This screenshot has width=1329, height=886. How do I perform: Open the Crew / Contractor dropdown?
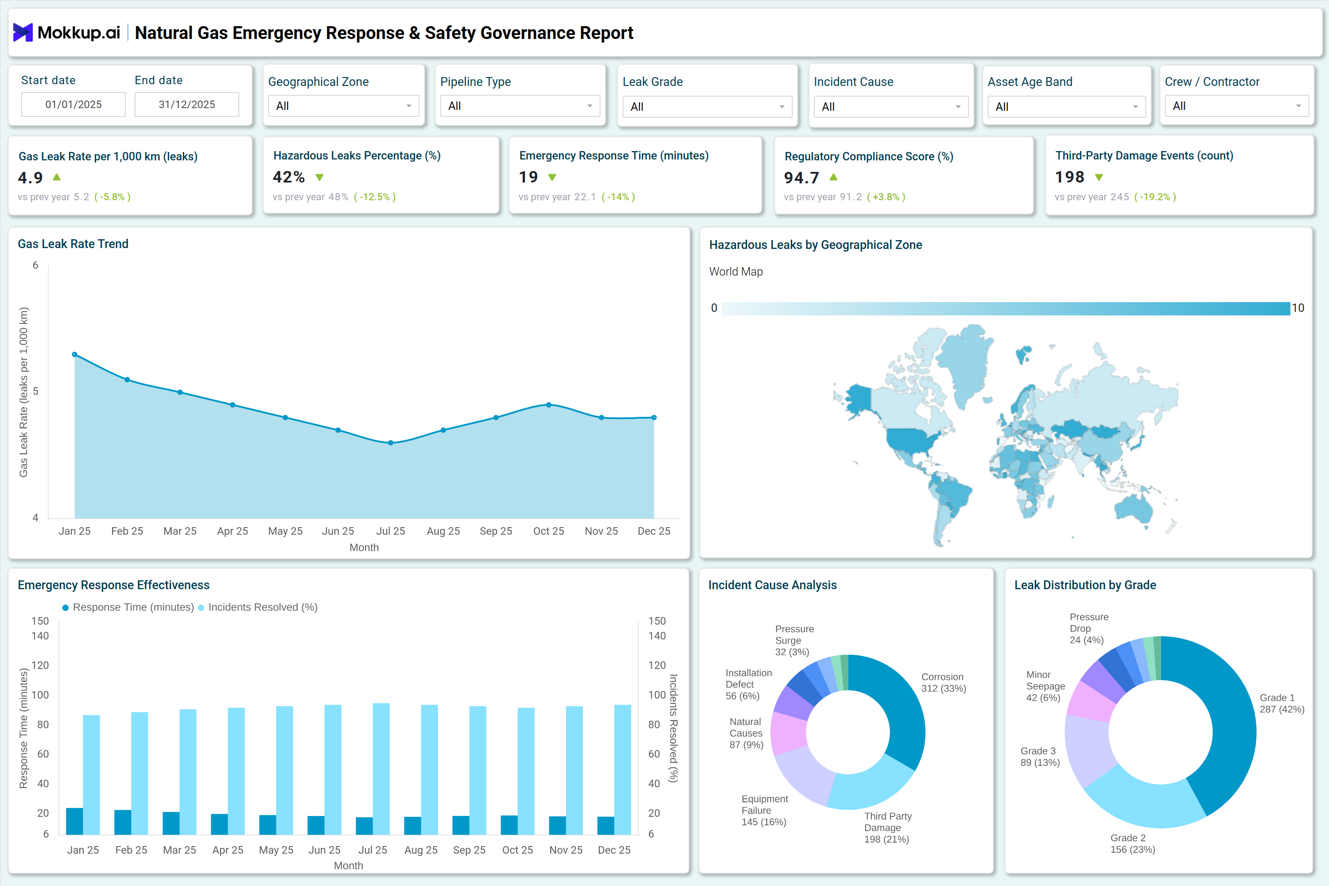[x=1236, y=106]
